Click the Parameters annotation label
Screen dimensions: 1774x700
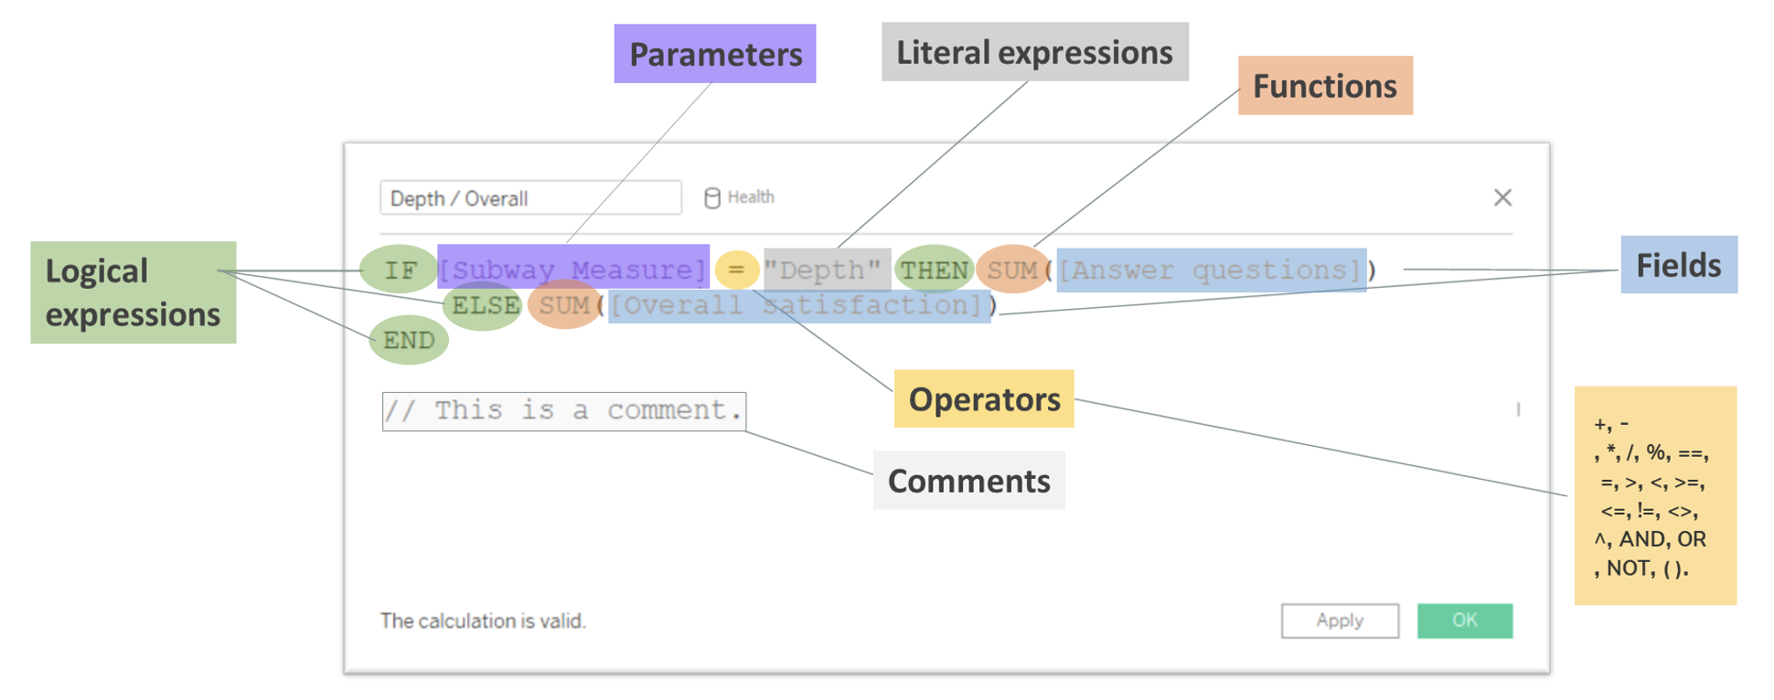(x=714, y=55)
